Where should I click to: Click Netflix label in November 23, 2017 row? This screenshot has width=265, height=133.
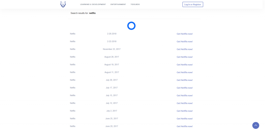[73, 49]
